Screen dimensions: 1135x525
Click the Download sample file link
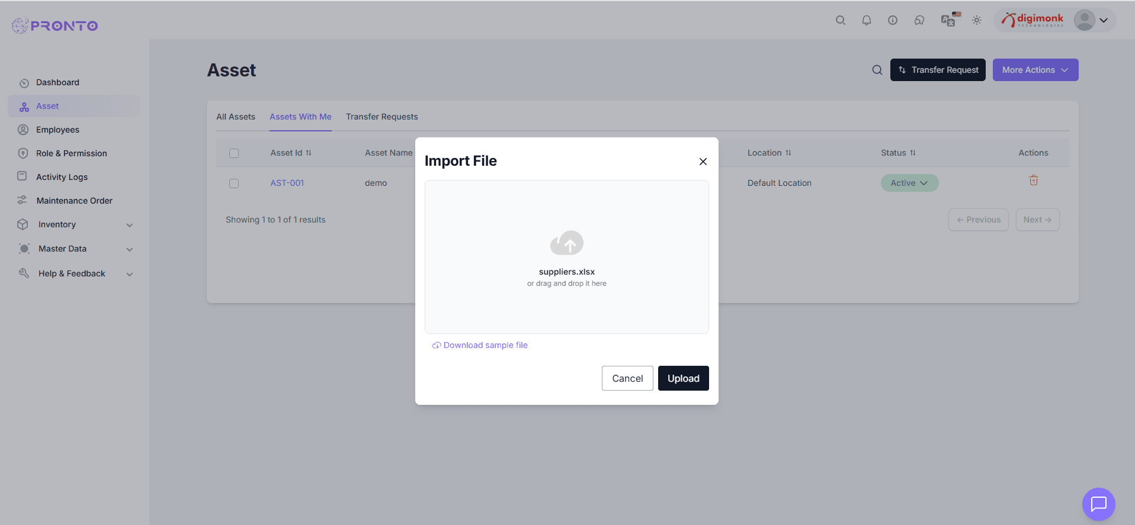pos(480,345)
